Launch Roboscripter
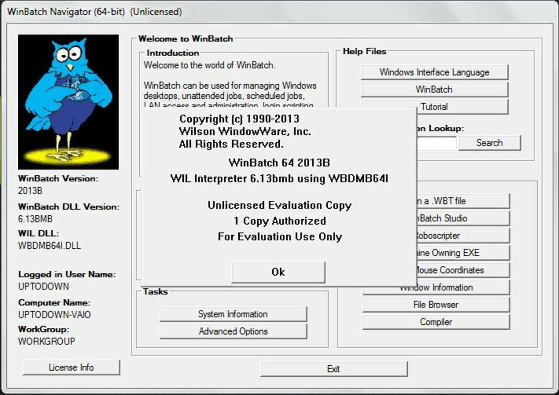Screen dimensions: 559x395 point(463,236)
